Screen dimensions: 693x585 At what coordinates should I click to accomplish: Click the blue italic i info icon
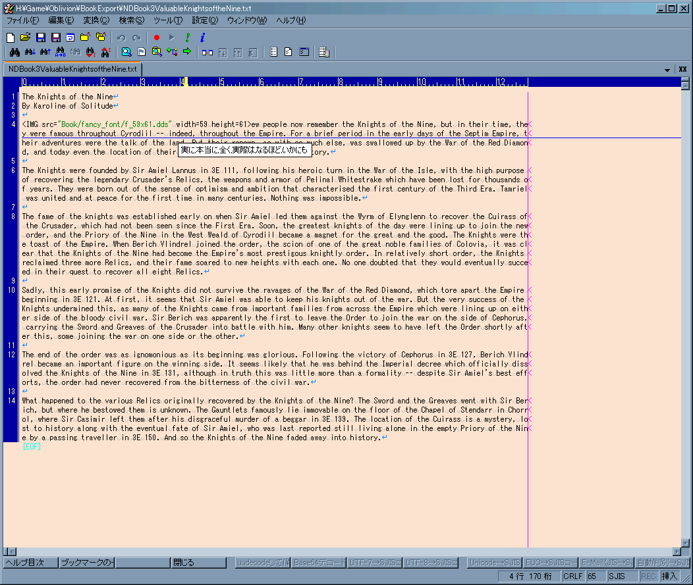[x=202, y=38]
